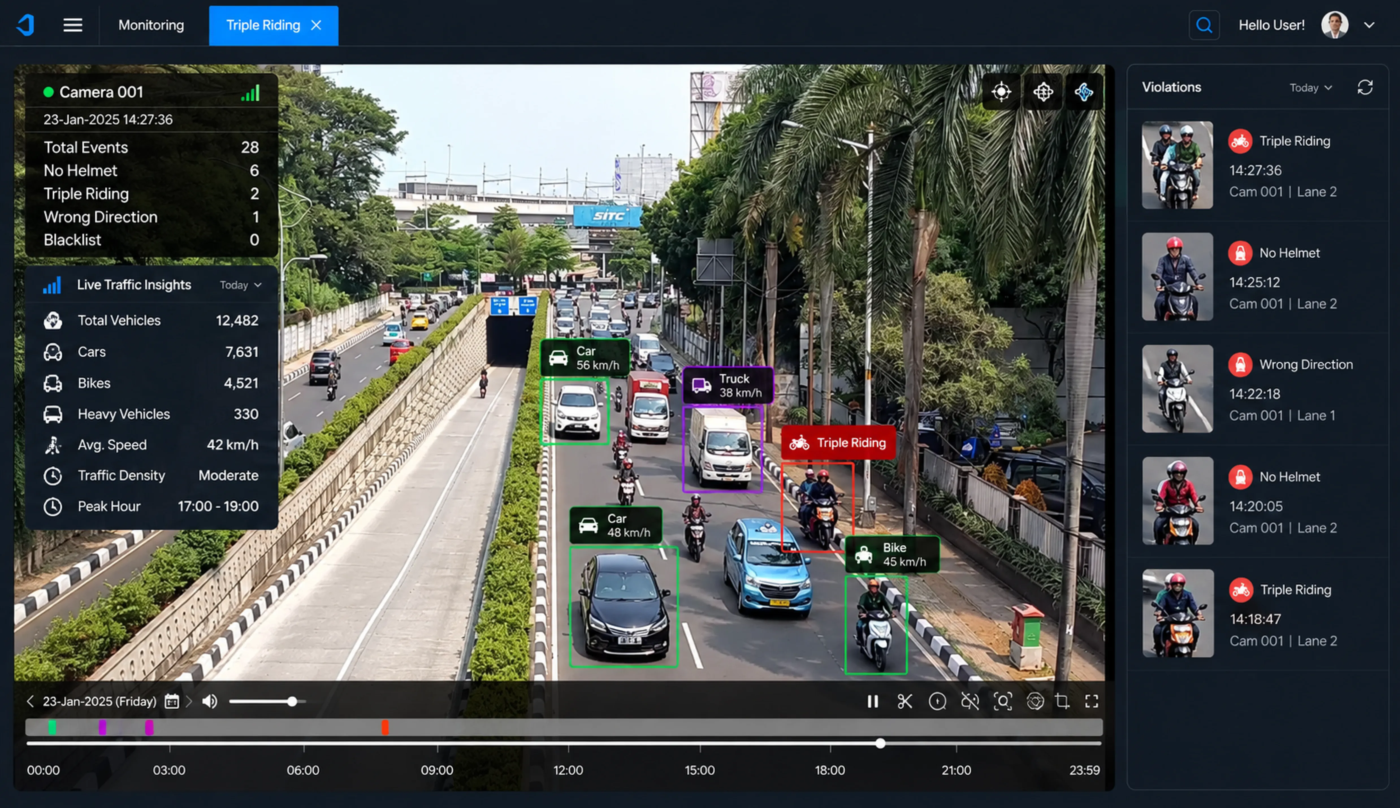The height and width of the screenshot is (808, 1400).
Task: Click the Bike 45 km/h label
Action: click(x=892, y=554)
